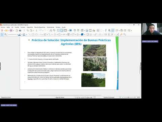Select the Insert Line tool
The height and width of the screenshot is (122, 162).
coord(29,34)
